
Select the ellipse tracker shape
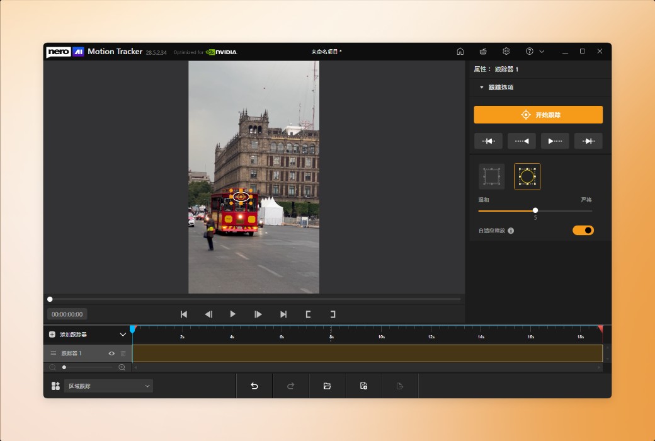pos(527,177)
